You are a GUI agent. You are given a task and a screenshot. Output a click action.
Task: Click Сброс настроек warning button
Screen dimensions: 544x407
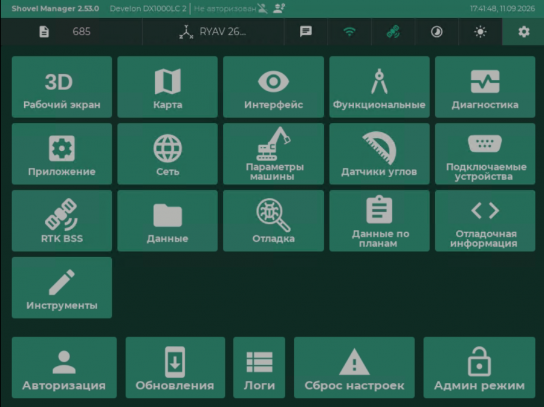coord(354,368)
